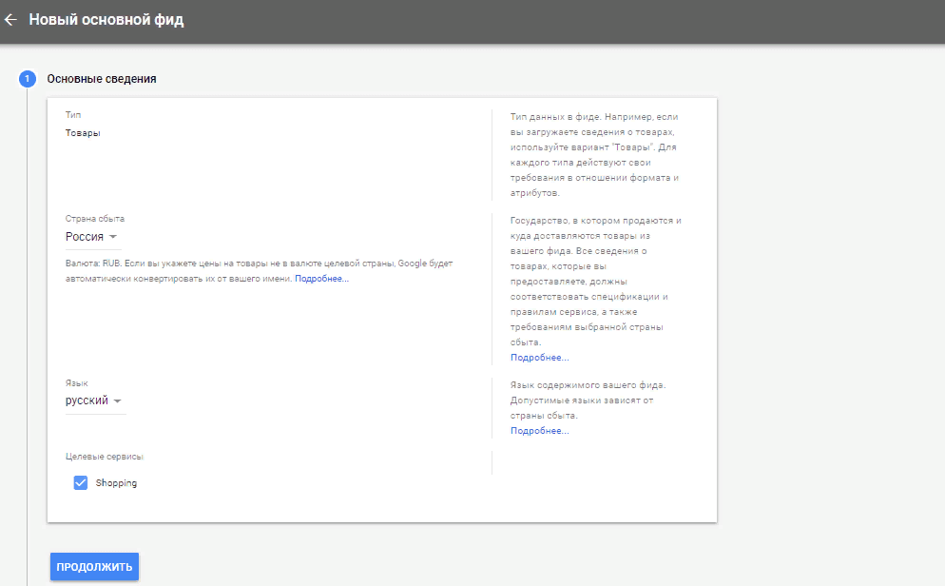The image size is (945, 586).
Task: Click the Основные сведения step heading
Action: 101,79
